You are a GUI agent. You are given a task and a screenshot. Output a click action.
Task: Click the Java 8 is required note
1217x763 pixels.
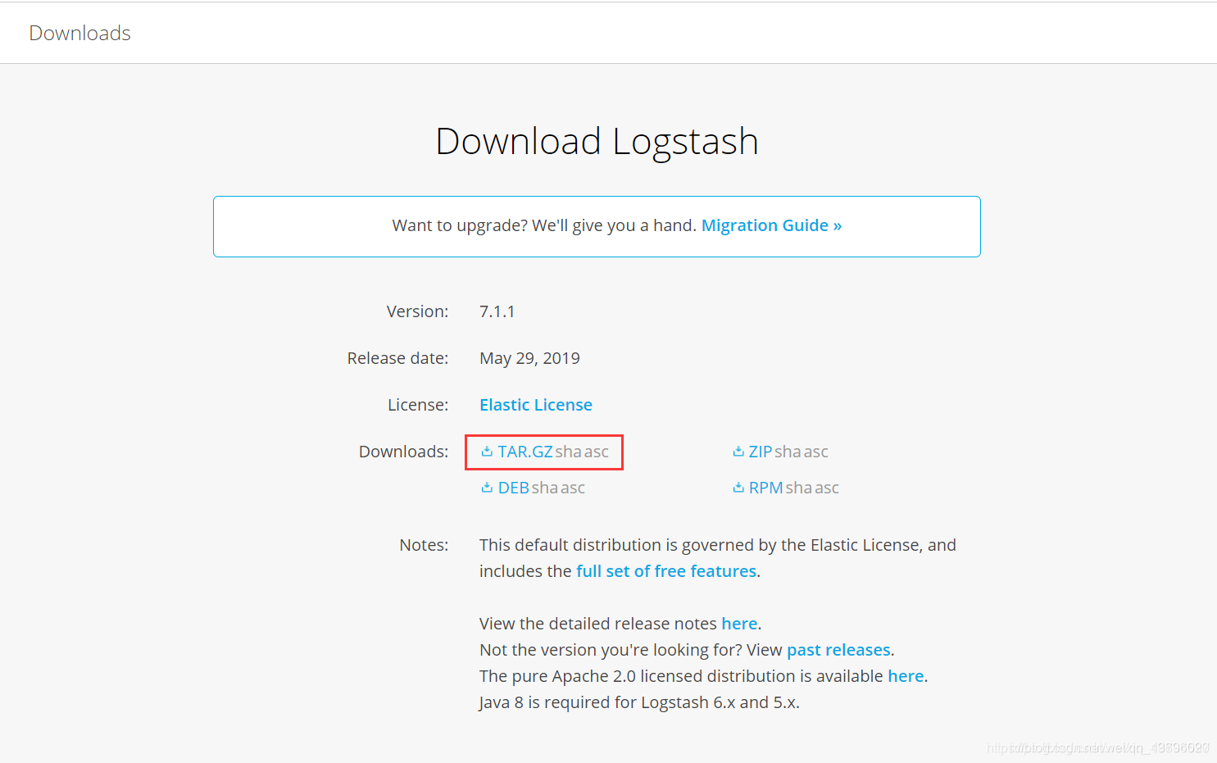pos(639,702)
